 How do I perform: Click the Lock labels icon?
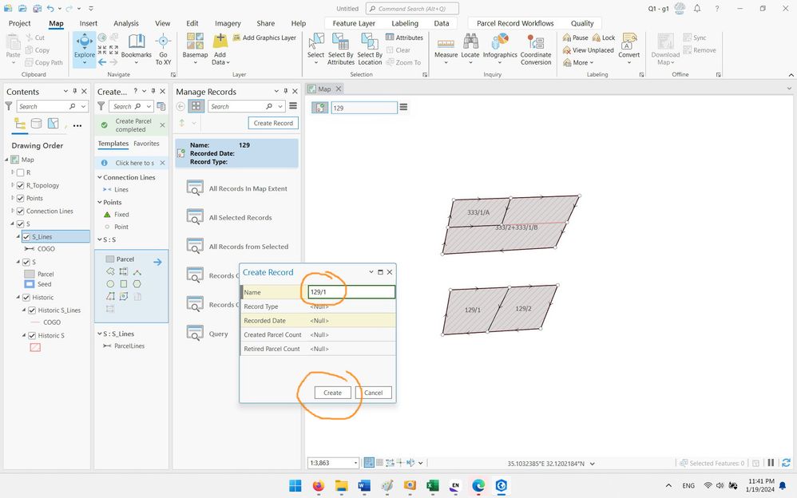point(597,38)
